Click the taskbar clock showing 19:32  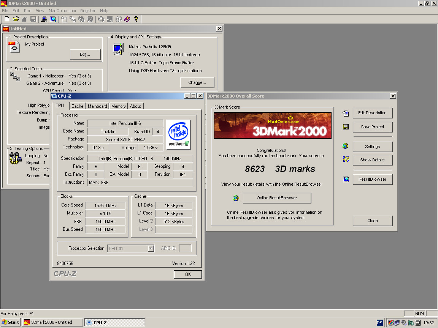pos(428,323)
